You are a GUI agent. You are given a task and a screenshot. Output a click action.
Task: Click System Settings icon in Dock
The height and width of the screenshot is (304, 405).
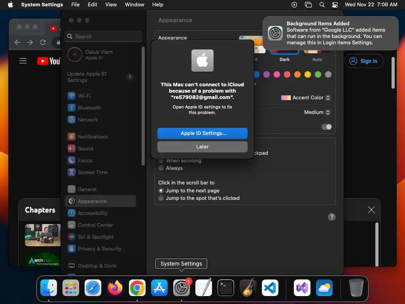[x=181, y=288]
